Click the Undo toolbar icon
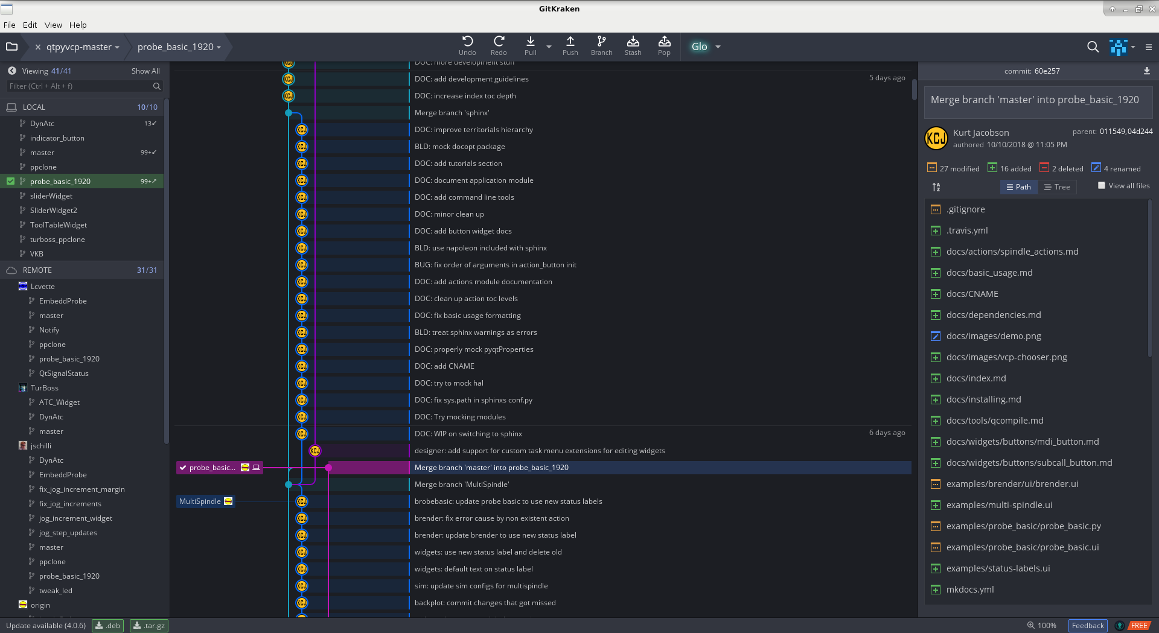Screen dimensions: 1159x633 pyautogui.click(x=467, y=46)
